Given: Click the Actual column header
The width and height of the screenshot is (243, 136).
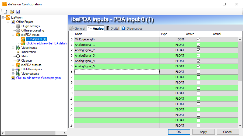Looking at the screenshot, I should 225,34.
